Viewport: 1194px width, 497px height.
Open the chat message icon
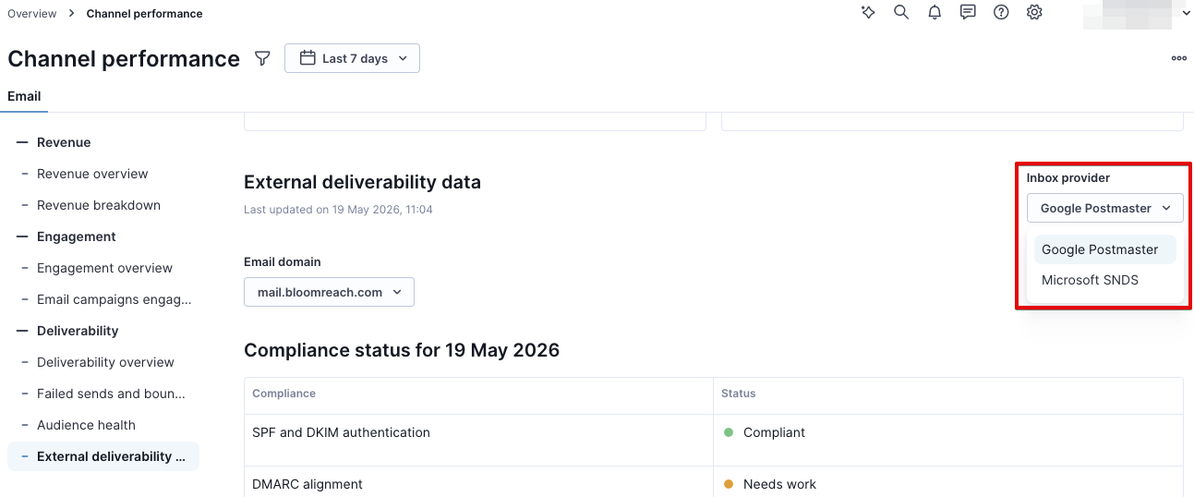coord(968,13)
